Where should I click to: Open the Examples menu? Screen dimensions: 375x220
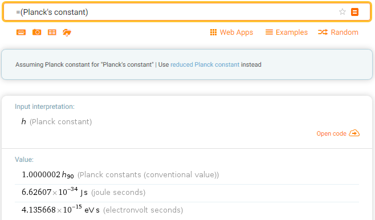287,32
